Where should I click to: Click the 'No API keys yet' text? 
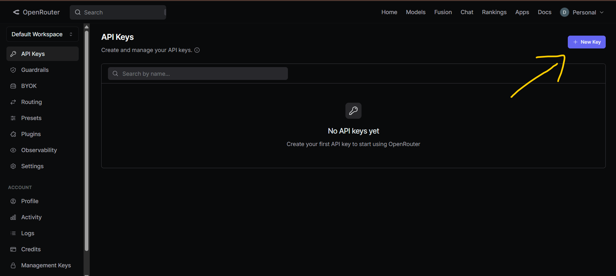tap(353, 131)
